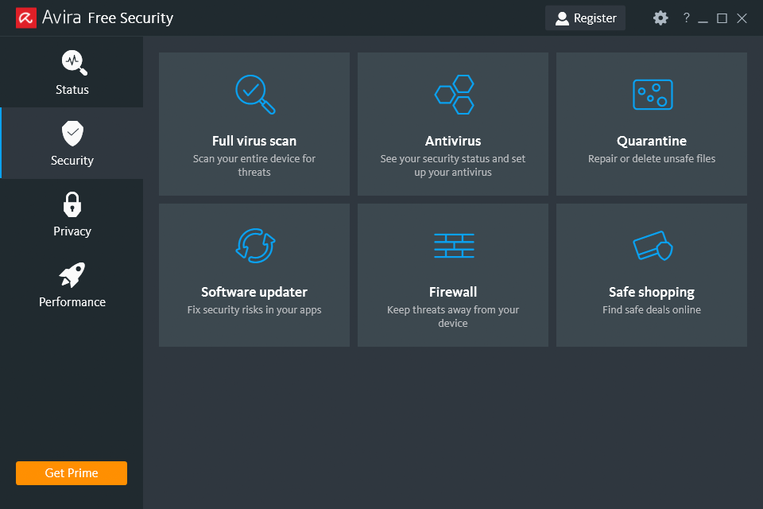The width and height of the screenshot is (763, 509).
Task: Click the Antivirus hexagons icon
Action: tap(454, 95)
